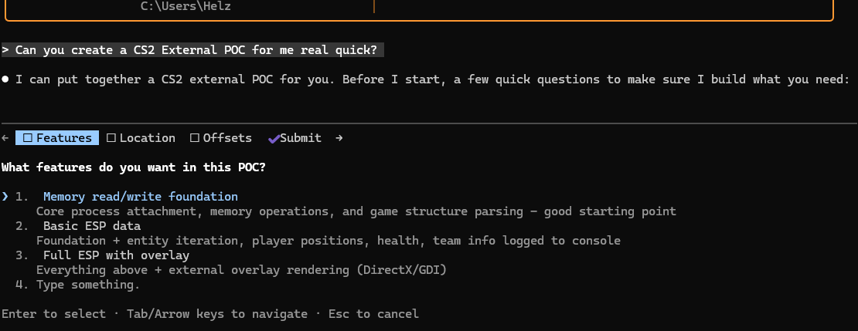Click the external overlay rendering description line
The height and width of the screenshot is (331, 858).
(240, 270)
